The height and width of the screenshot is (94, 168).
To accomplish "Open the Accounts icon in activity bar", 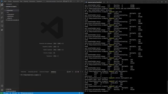I will click(2, 86).
